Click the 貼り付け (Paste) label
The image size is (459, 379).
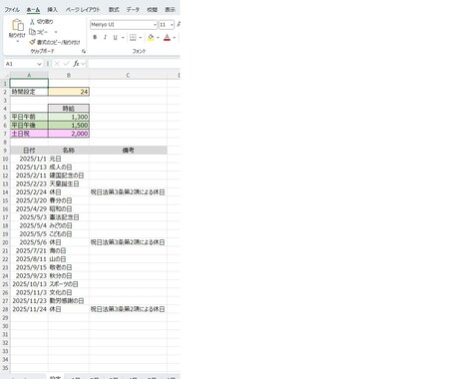(17, 35)
